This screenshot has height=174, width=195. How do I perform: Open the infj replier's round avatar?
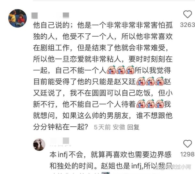coord(39,145)
